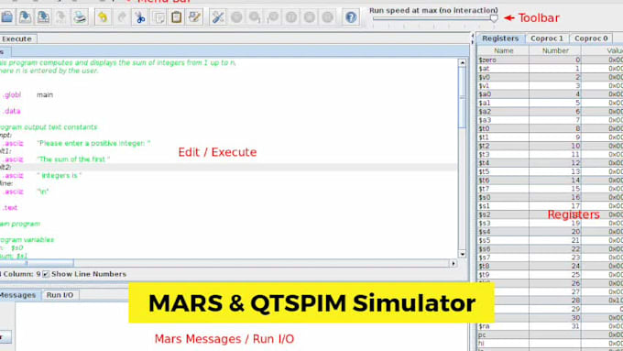Switch to the Run I/O tab
Screen dimensions: 623x351
coord(60,295)
